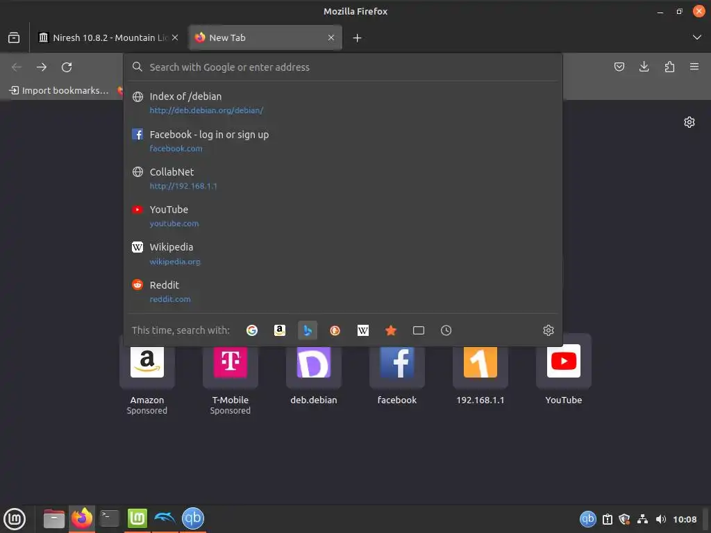Image resolution: width=711 pixels, height=533 pixels.
Task: Search this time with Amazon icon
Action: tap(280, 330)
